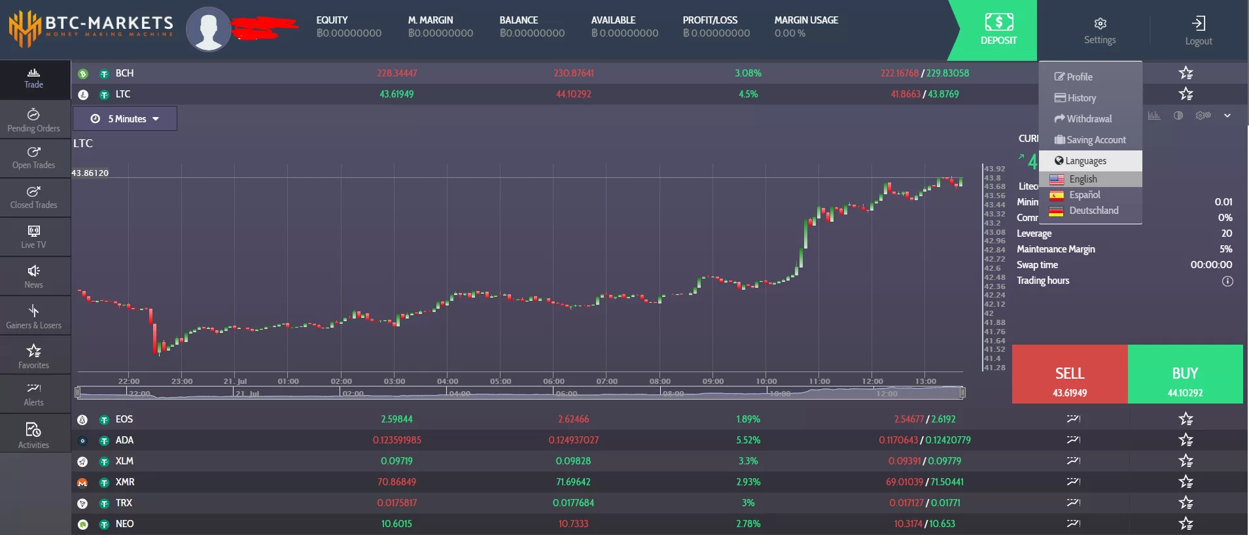Viewport: 1249px width, 535px height.
Task: Click the 43.86120 price level label
Action: tap(90, 173)
